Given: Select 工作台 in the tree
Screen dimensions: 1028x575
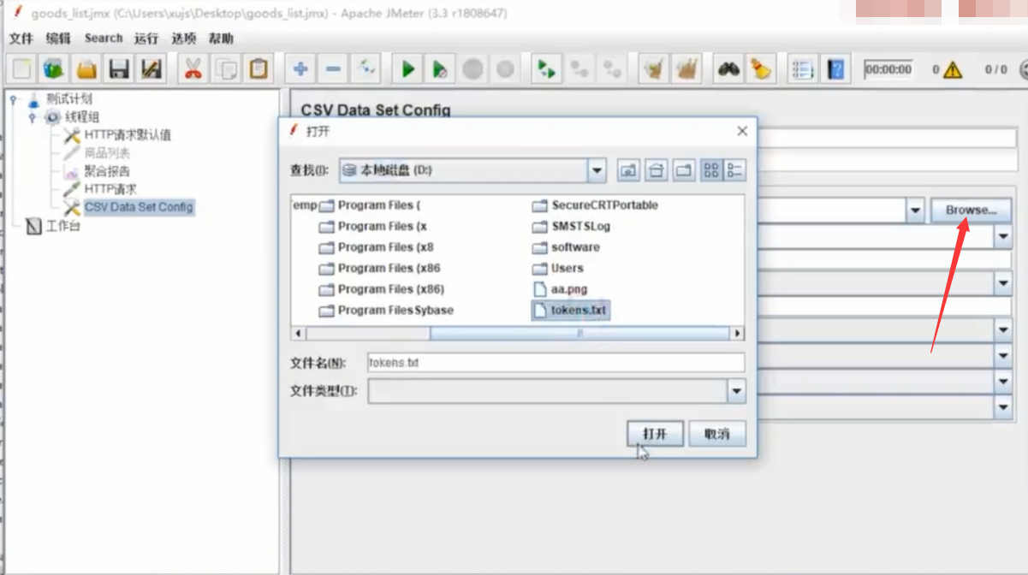Looking at the screenshot, I should [63, 227].
